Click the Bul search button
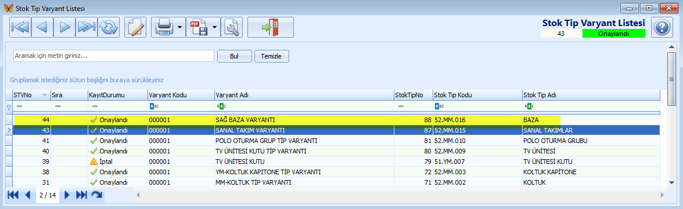Viewport: 683px width, 209px height. point(235,56)
